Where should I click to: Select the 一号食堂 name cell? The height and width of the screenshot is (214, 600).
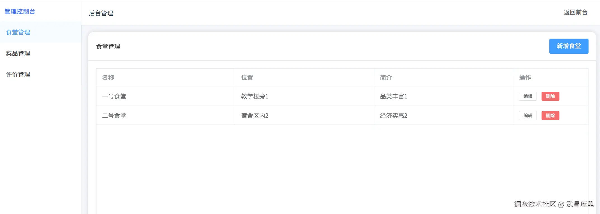[x=166, y=96]
